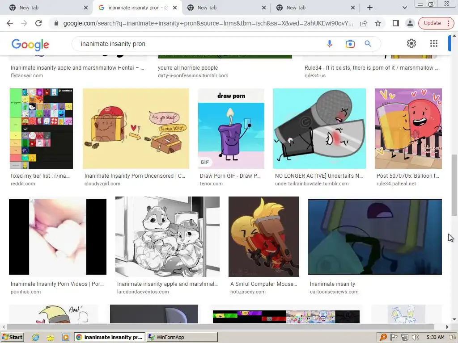Switch to WinFormApp in the taskbar

click(182, 337)
